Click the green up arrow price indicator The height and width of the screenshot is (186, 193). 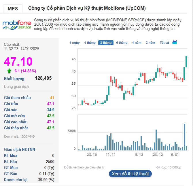pos(9,71)
